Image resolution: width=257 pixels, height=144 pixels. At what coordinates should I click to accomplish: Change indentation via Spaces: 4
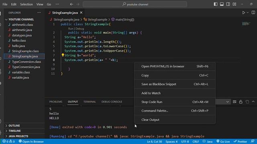(x=171, y=142)
